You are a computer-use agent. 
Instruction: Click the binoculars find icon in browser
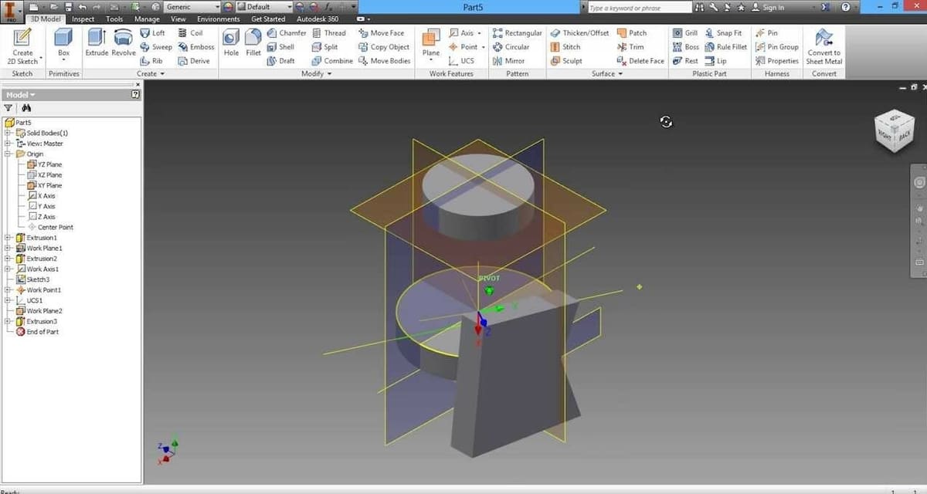click(25, 108)
